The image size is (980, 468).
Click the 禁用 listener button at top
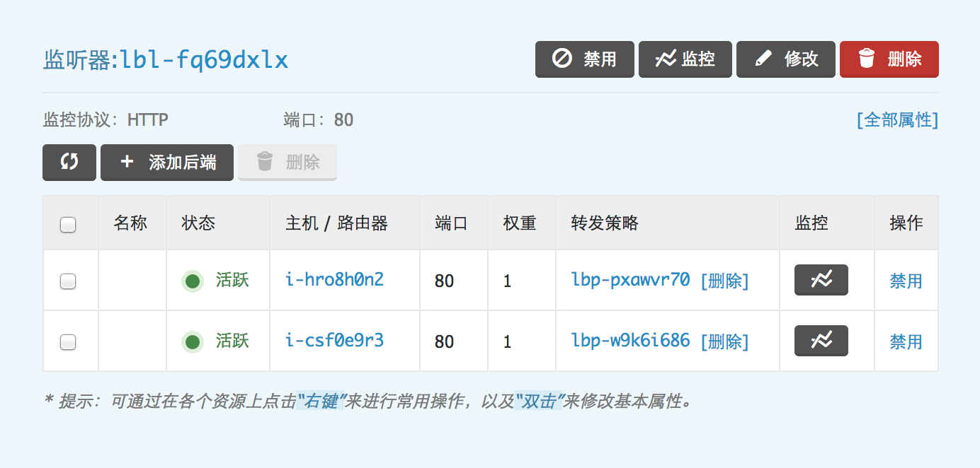[584, 59]
